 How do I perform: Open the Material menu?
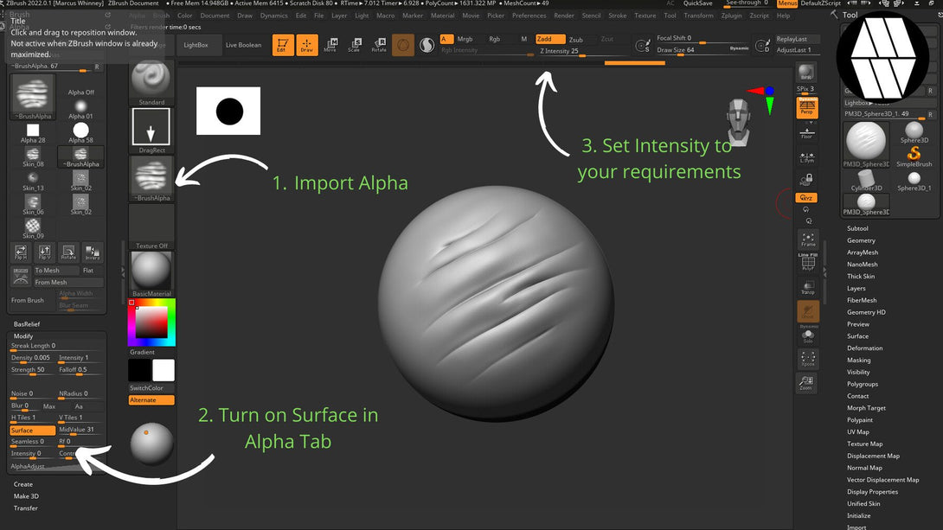click(x=442, y=16)
